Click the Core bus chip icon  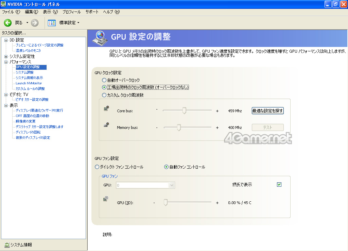coord(106,108)
